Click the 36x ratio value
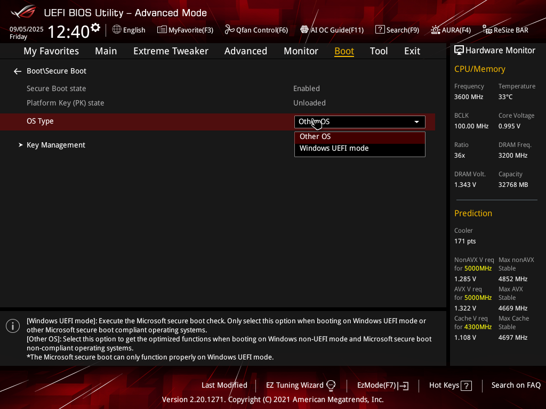 coord(459,156)
